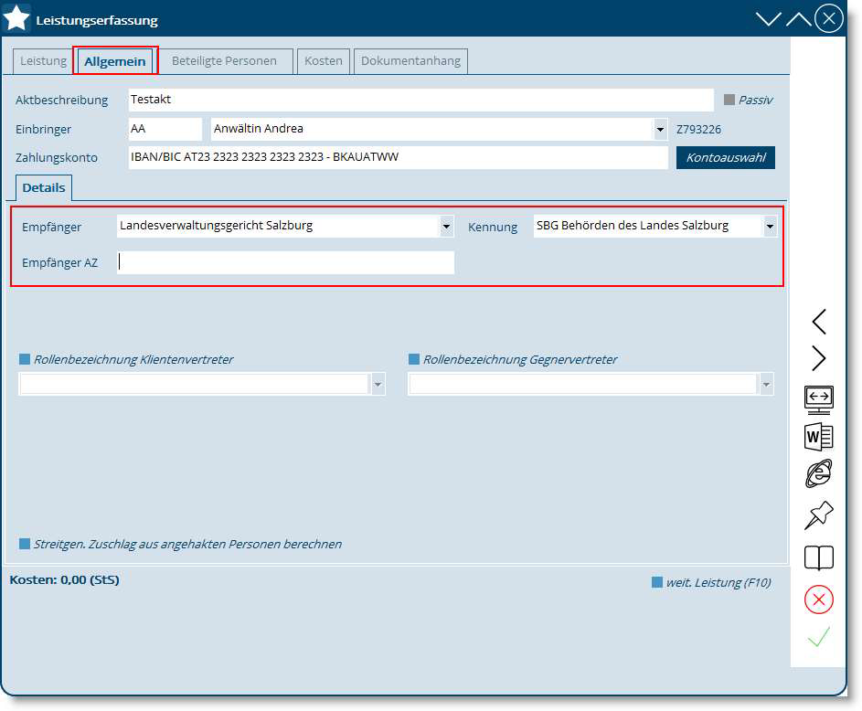Click the previous record left arrow icon

pos(818,321)
